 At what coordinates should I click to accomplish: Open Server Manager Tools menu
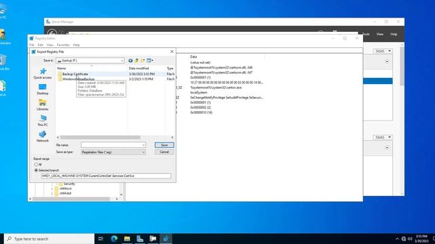(366, 35)
